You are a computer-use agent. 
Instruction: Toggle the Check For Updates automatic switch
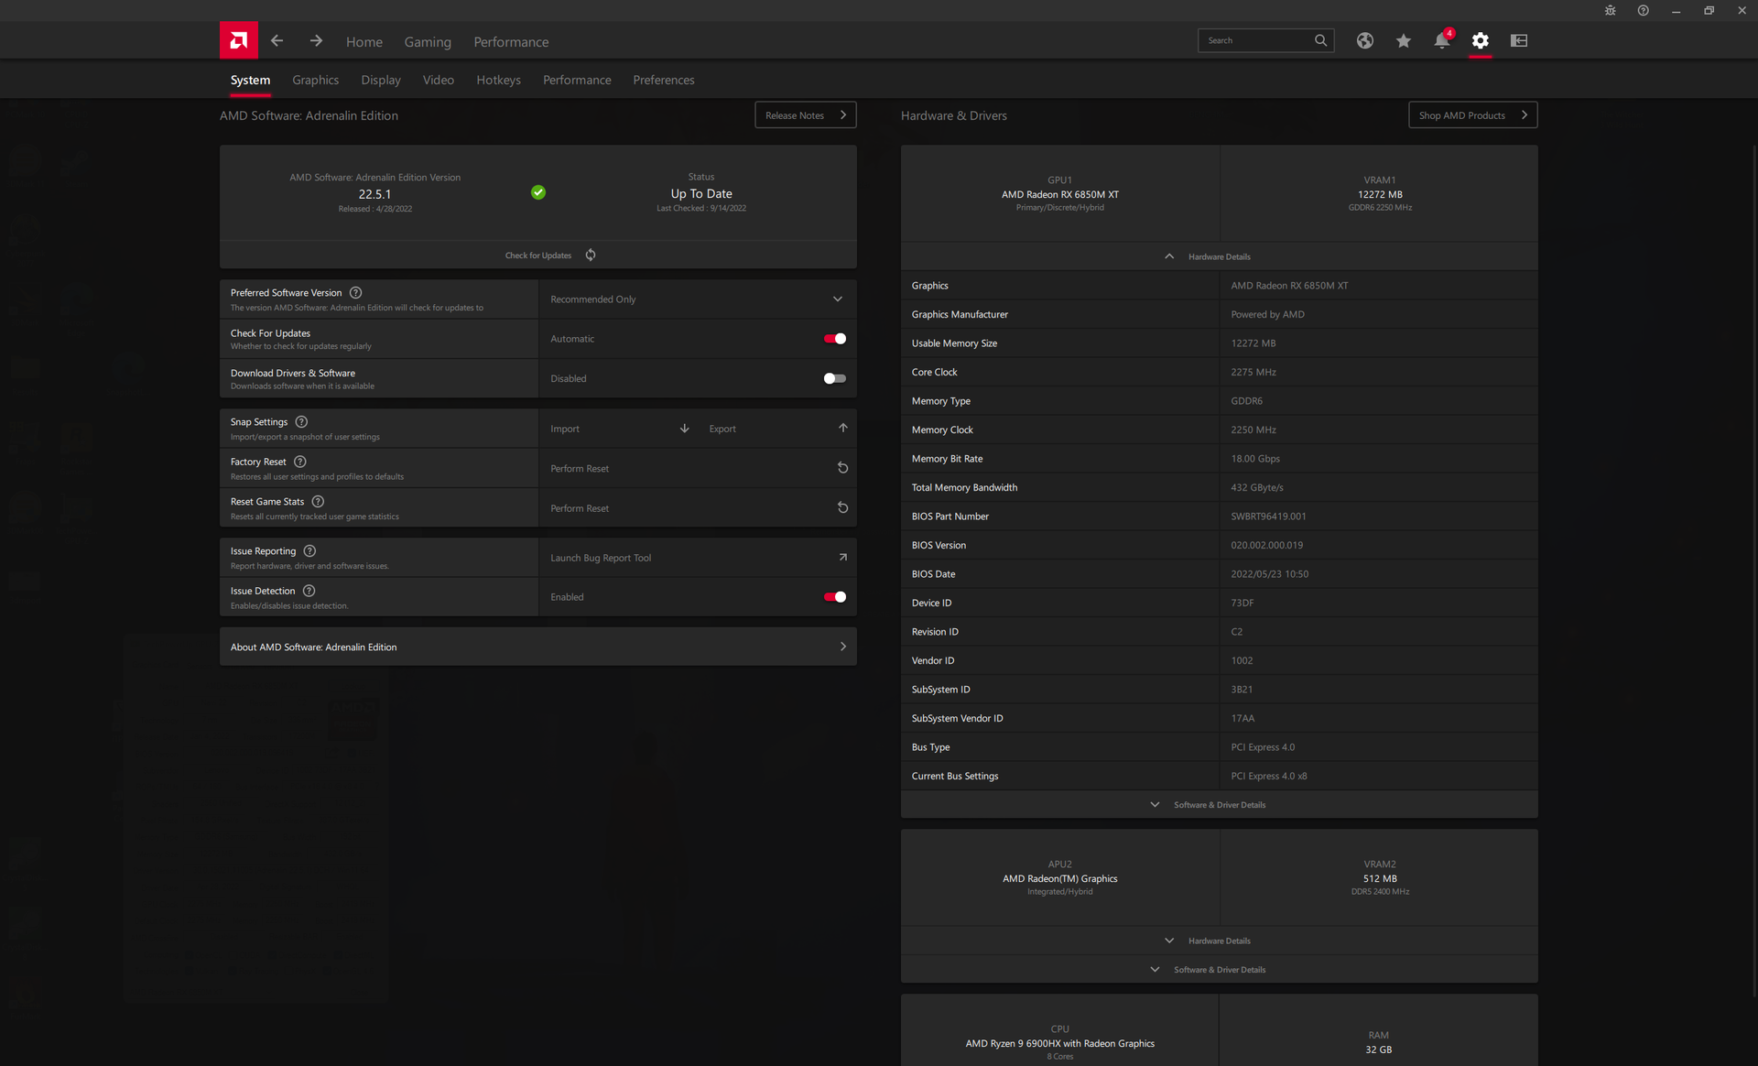[x=834, y=339]
